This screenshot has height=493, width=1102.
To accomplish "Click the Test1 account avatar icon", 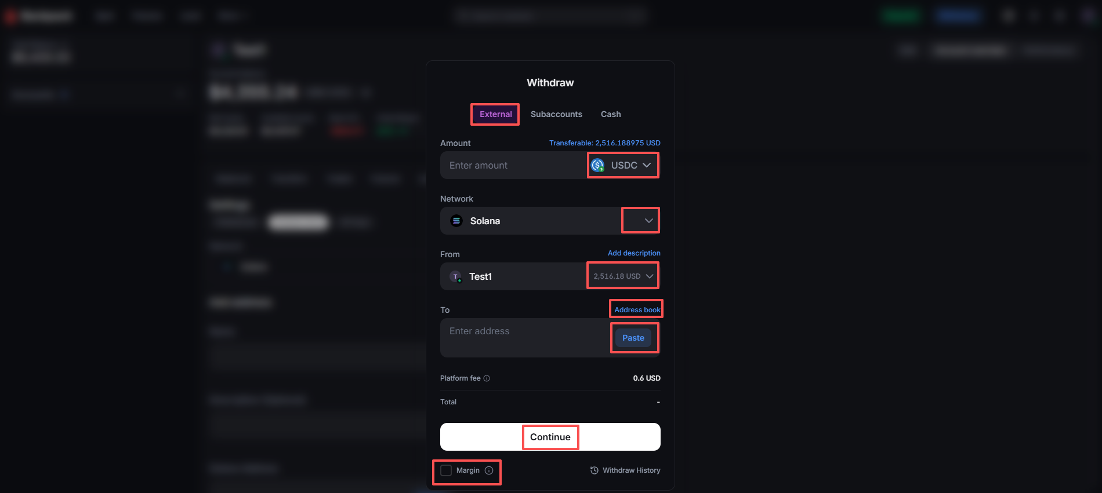I will [456, 277].
